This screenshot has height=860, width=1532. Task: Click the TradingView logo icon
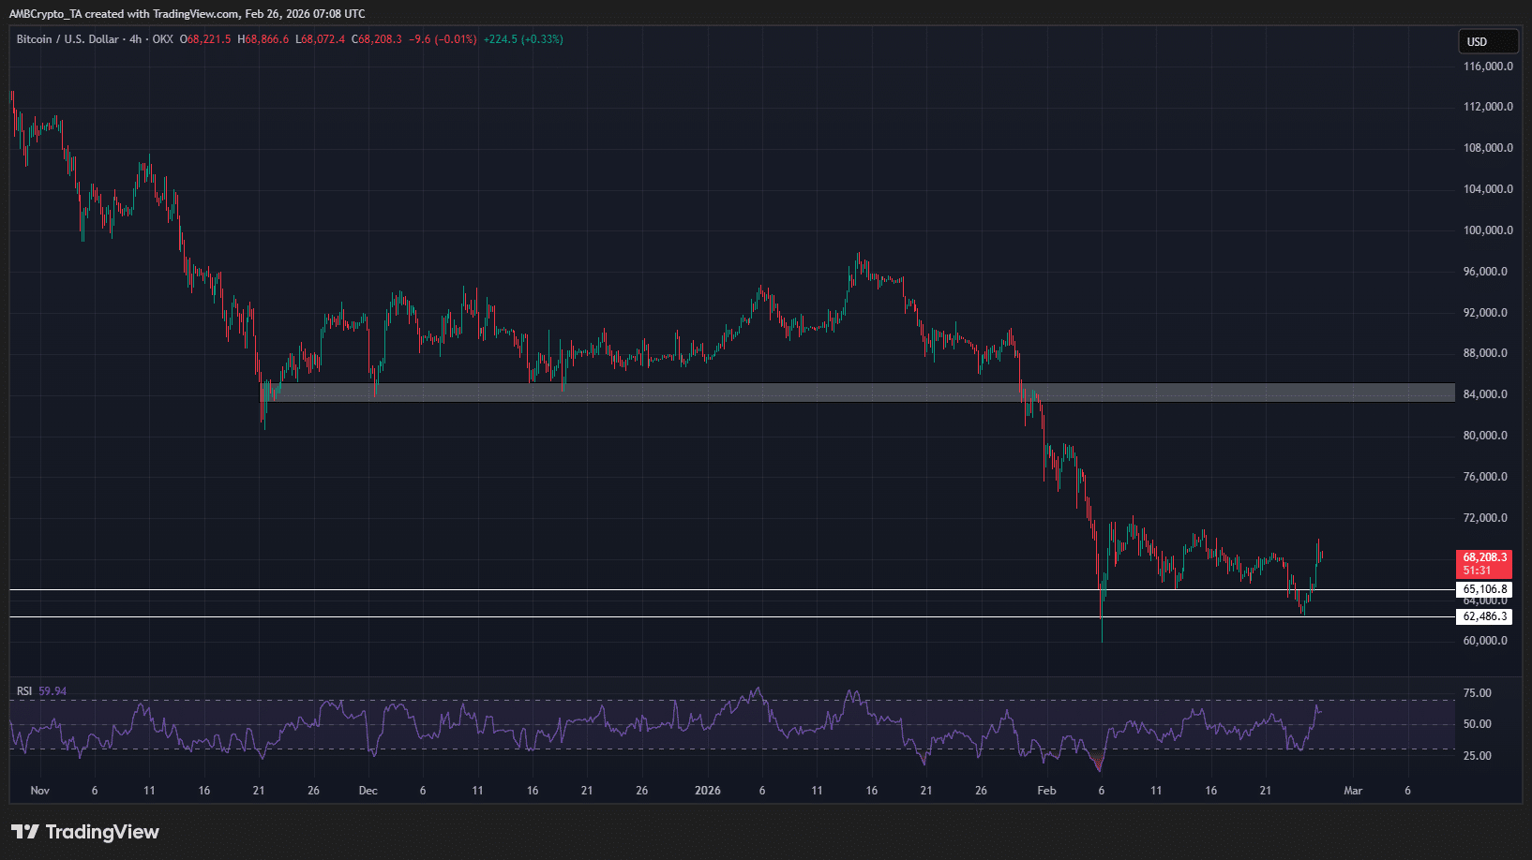coord(25,832)
